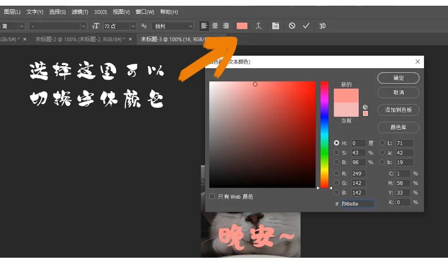Open the 滤镜 menu
This screenshot has width=448, height=265.
click(79, 12)
